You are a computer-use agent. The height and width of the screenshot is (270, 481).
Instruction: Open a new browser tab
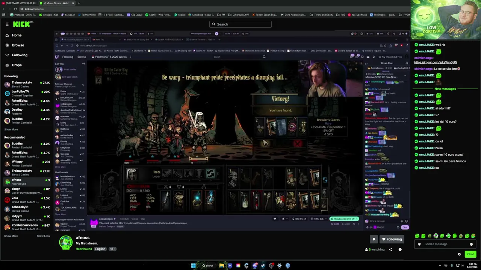[79, 3]
